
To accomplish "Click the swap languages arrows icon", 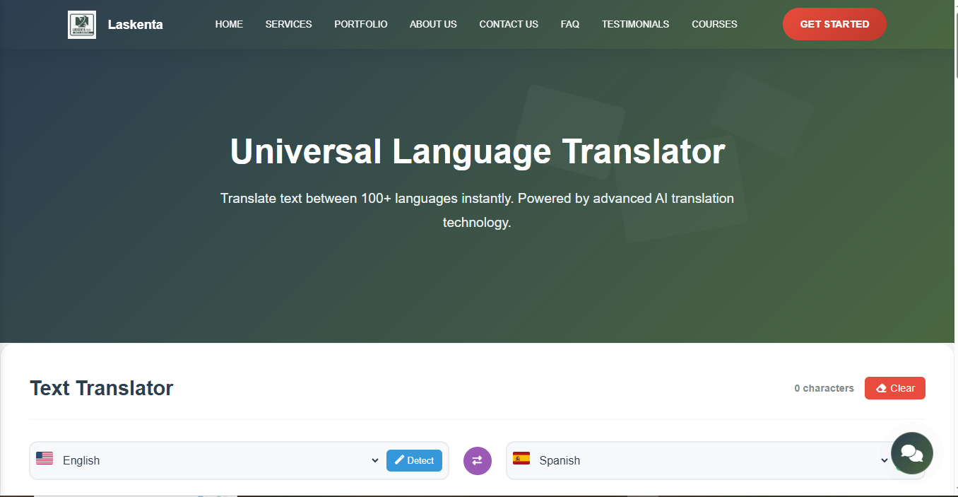I will point(477,460).
